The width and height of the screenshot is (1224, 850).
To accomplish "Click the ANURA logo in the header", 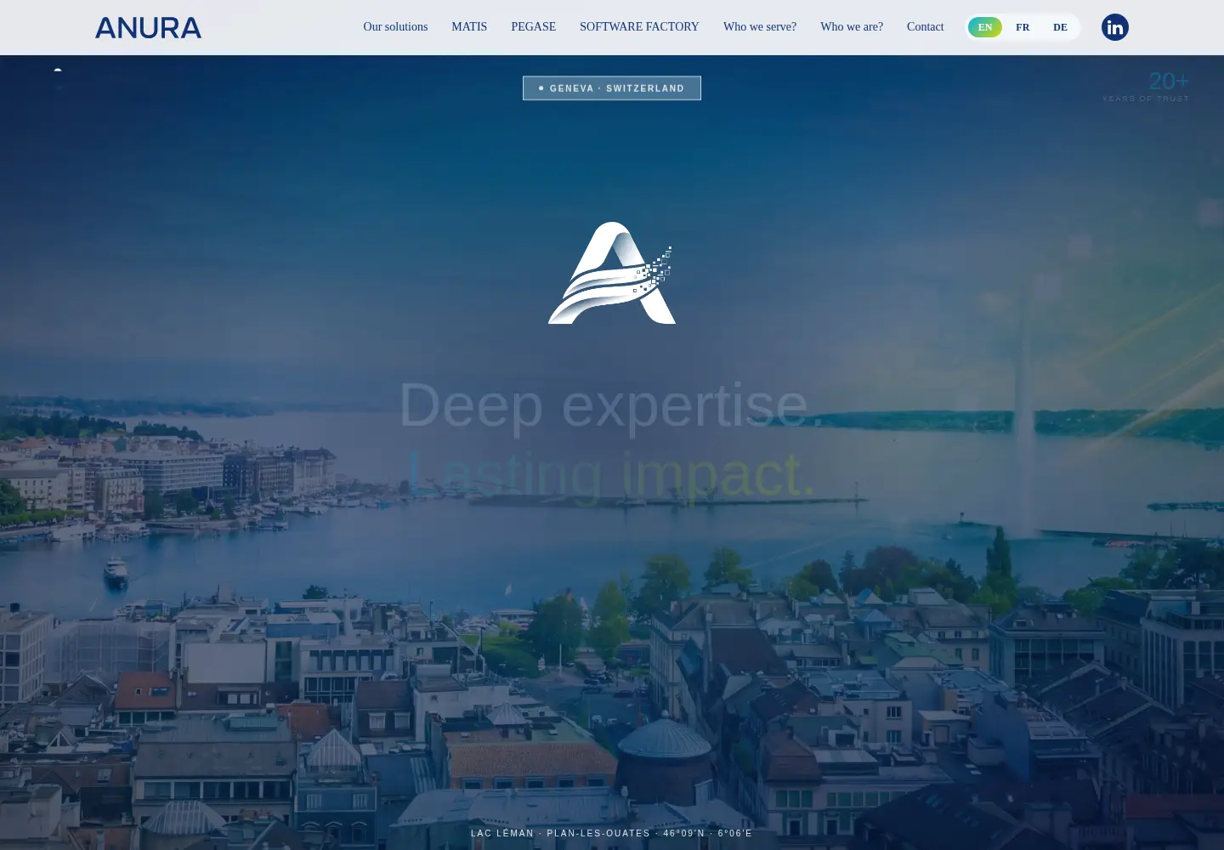I will point(148,28).
